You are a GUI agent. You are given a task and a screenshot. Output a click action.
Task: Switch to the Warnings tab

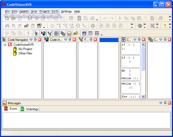click(30, 109)
